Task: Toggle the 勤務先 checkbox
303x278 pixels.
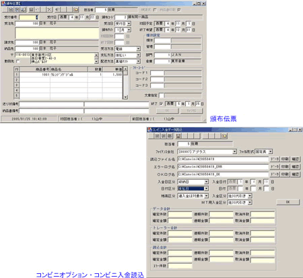Action: [18, 61]
